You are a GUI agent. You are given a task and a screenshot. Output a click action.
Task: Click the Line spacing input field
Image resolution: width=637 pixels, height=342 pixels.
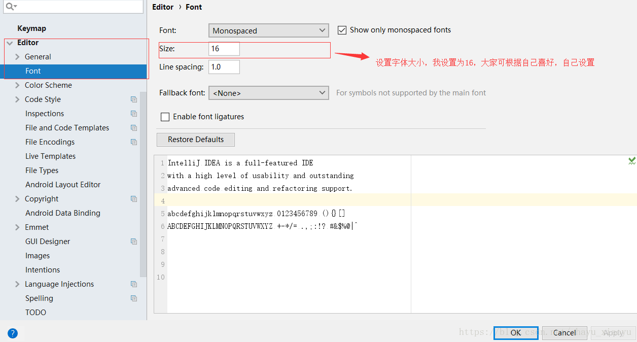[x=224, y=67]
